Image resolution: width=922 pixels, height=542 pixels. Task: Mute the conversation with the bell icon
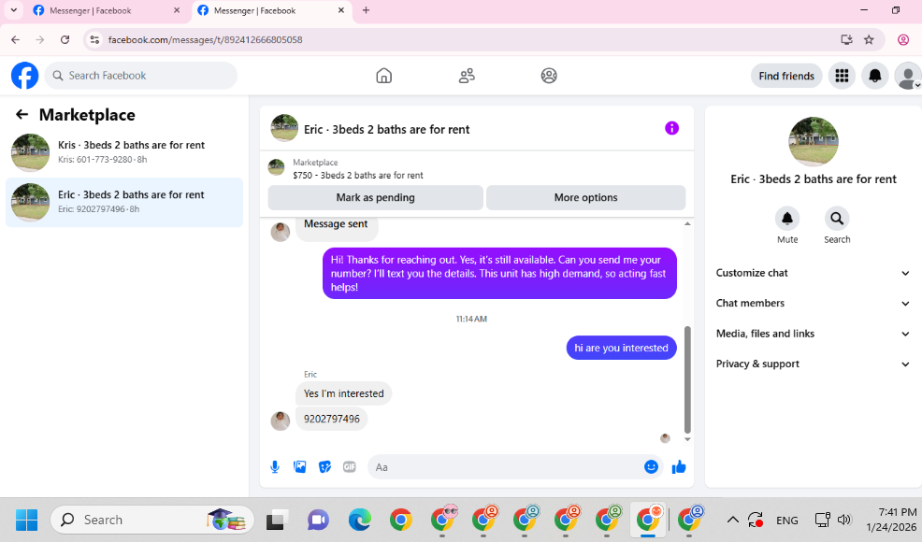(787, 219)
